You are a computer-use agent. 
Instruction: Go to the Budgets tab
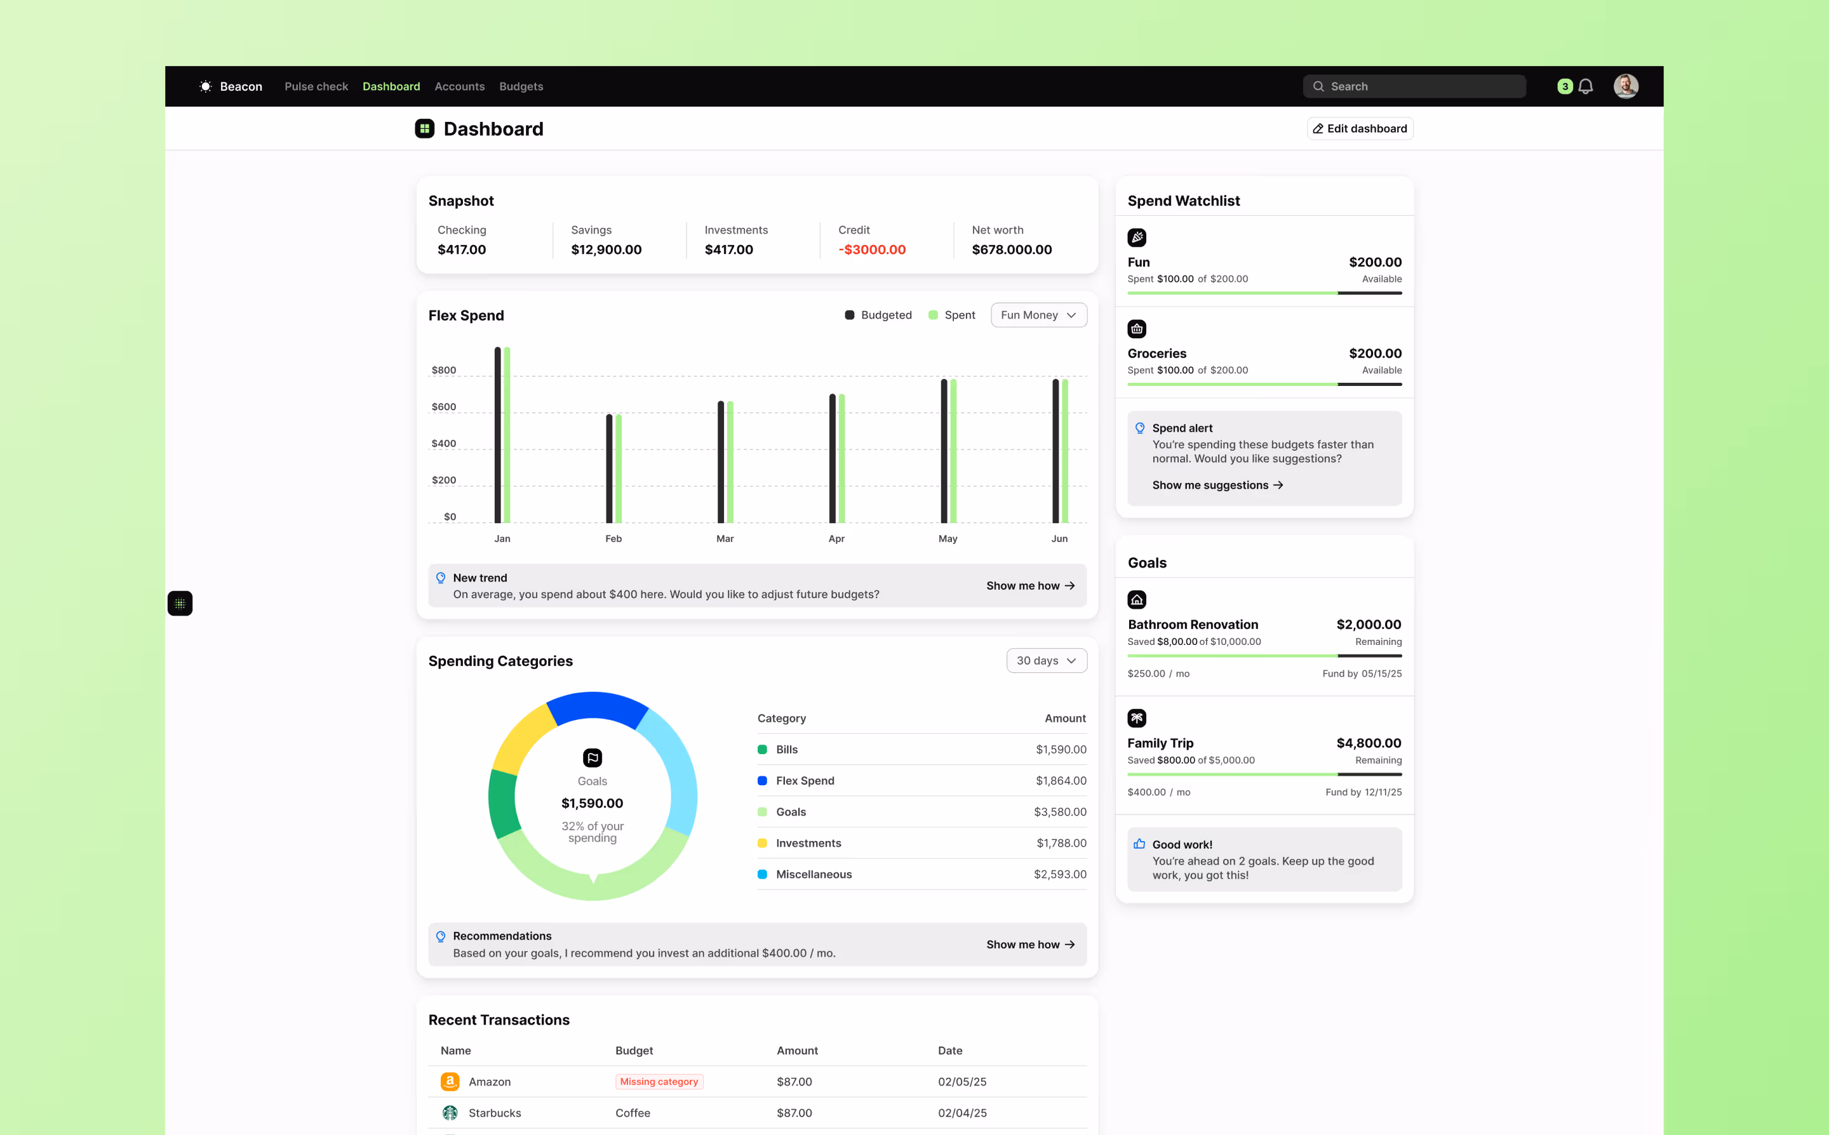coord(521,86)
